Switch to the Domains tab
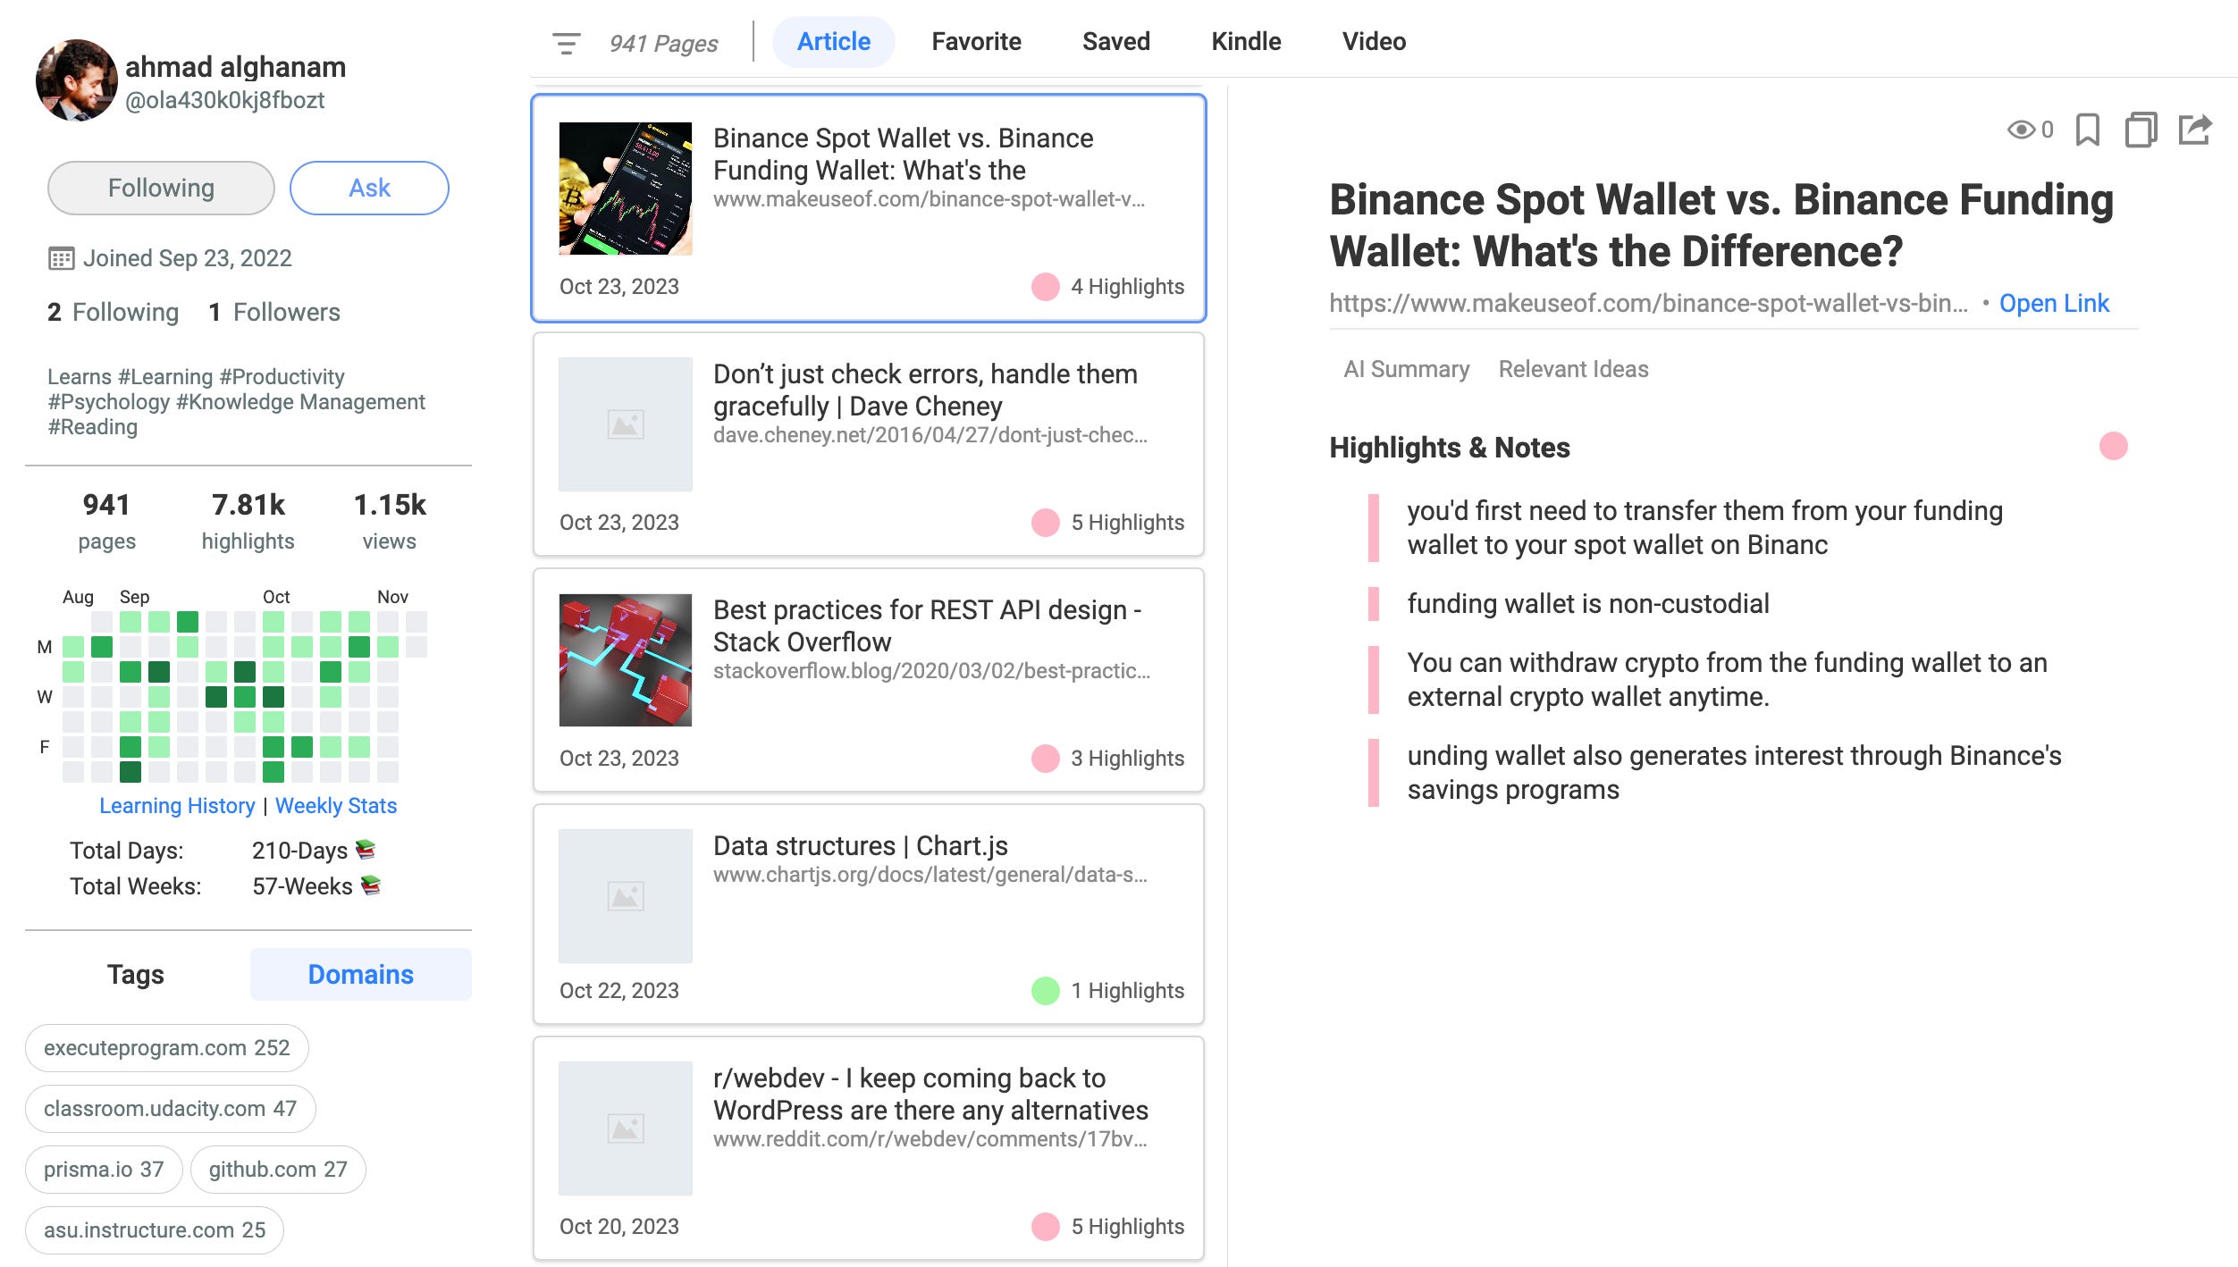Image resolution: width=2238 pixels, height=1267 pixels. point(360,974)
